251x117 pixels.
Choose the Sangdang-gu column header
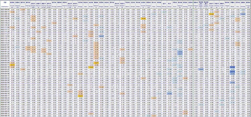pos(34,5)
